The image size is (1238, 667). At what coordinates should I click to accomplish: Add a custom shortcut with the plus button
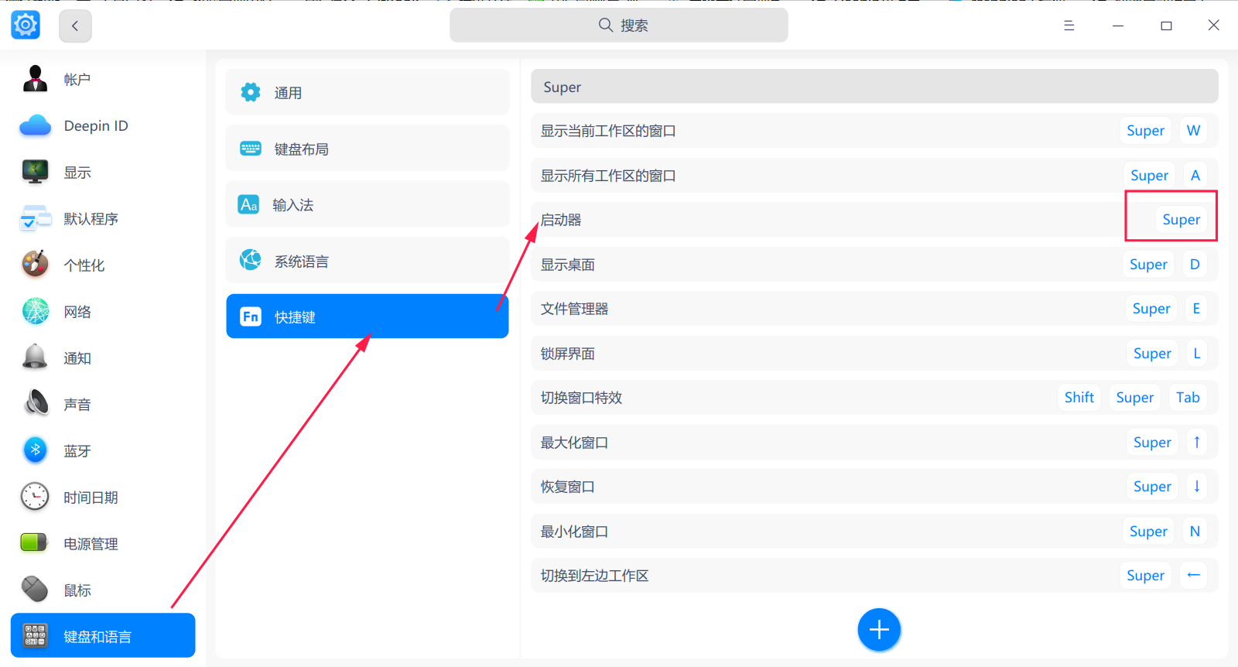tap(879, 630)
